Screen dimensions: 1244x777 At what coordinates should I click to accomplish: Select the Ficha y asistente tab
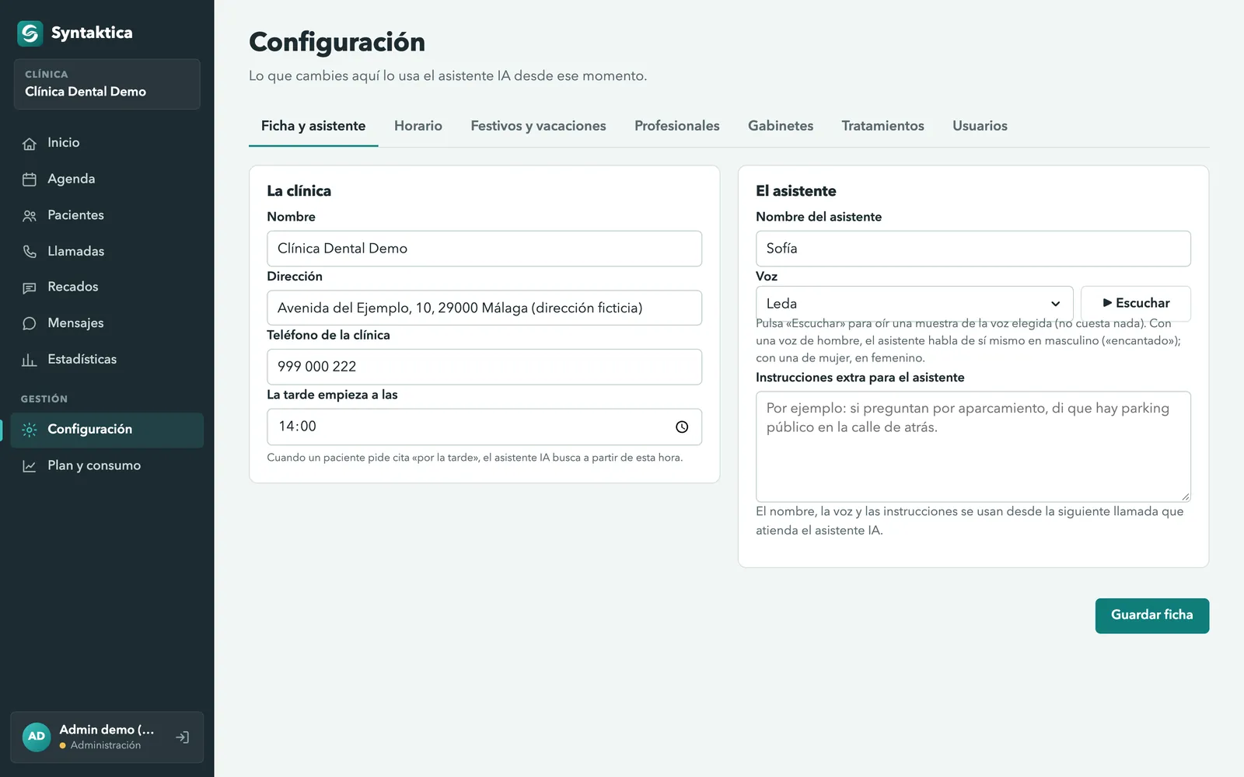point(313,126)
